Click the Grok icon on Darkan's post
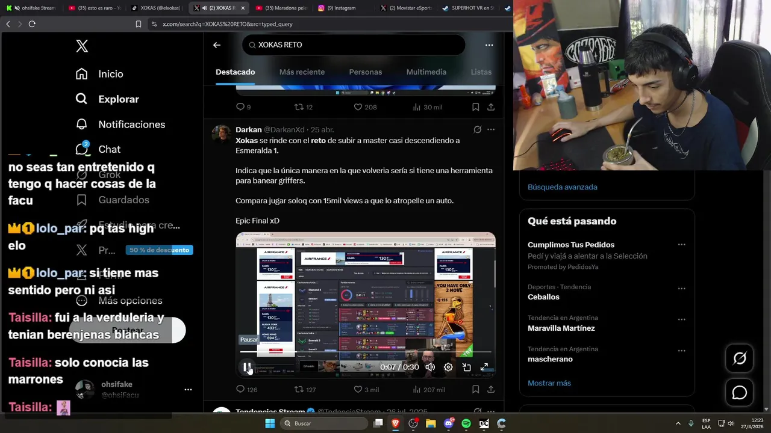Screen dimensions: 771x433 (x=477, y=129)
